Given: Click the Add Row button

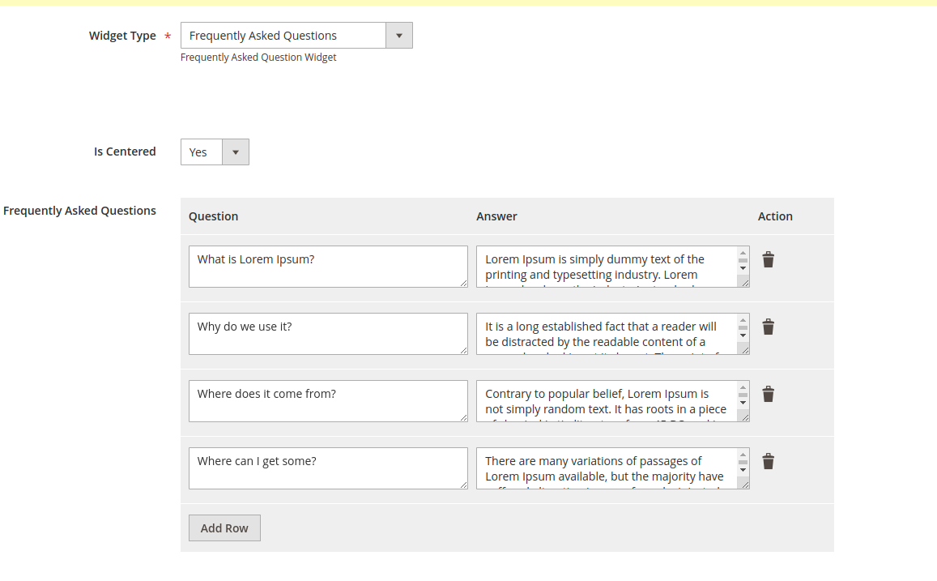Looking at the screenshot, I should [224, 528].
